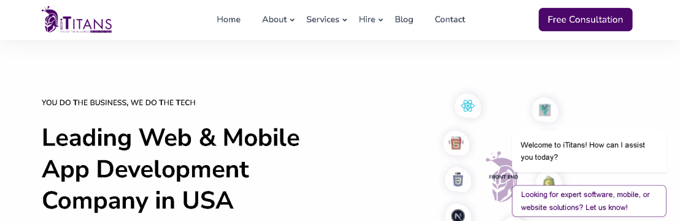Click the React atom icon
The height and width of the screenshot is (221, 680).
[x=468, y=106]
